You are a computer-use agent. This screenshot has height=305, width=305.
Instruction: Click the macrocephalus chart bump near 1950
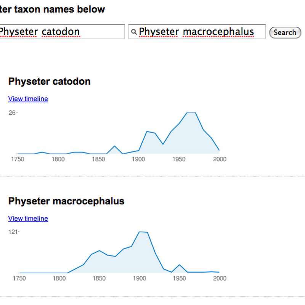tap(179, 265)
